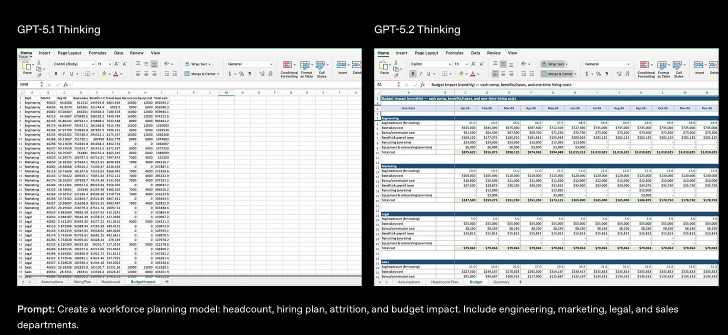The height and width of the screenshot is (335, 728).
Task: Click Cell Styles in right Excel window
Action: pos(678,69)
